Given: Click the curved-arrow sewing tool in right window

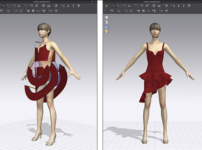Looking at the screenshot, I should pyautogui.click(x=142, y=6).
